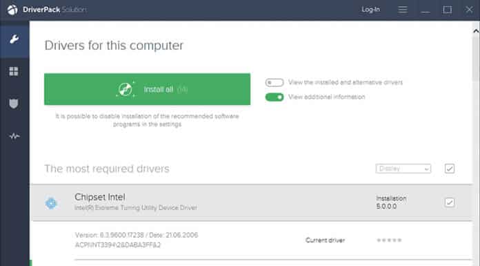Collapse the Chipset Intel driver row
This screenshot has height=266, width=480.
(252, 203)
